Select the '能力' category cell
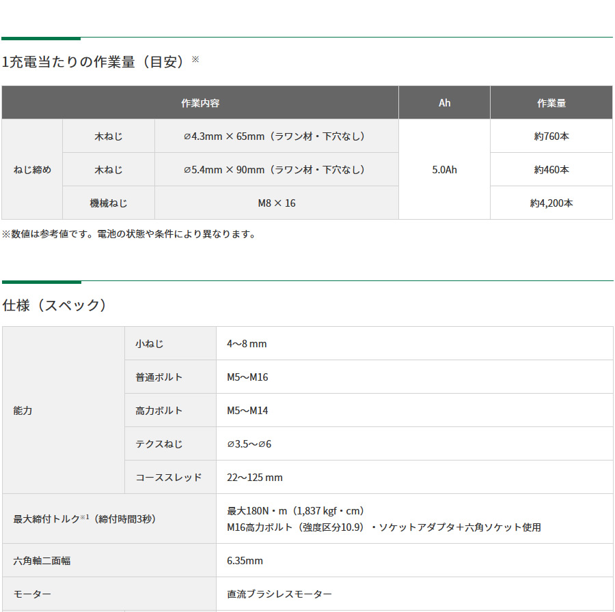Screen dimensions: 615x612 [x=64, y=410]
